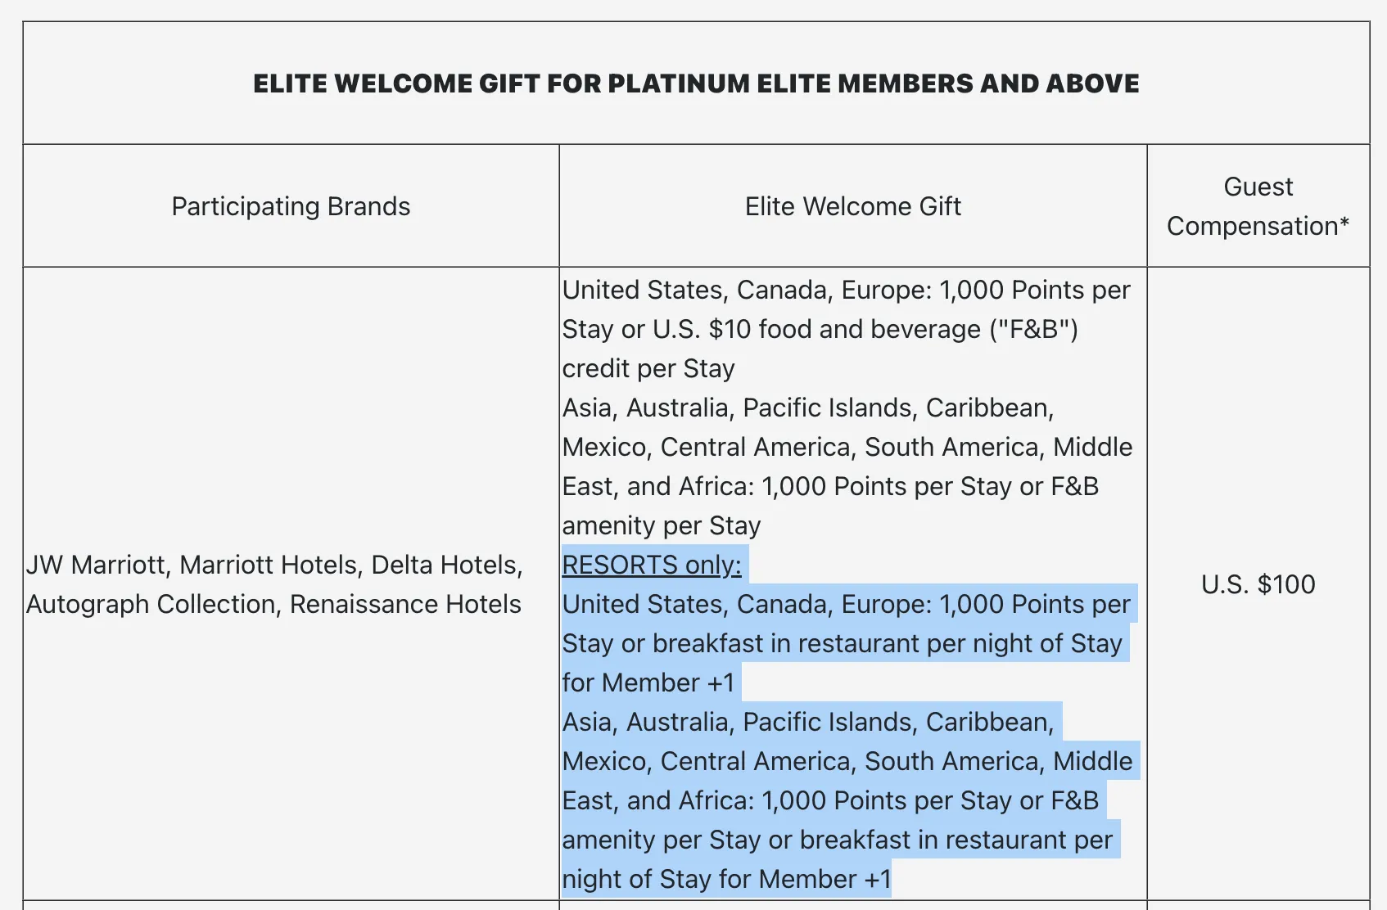Click the first 'amenity per Stay' line
1387x910 pixels.
coord(662,525)
